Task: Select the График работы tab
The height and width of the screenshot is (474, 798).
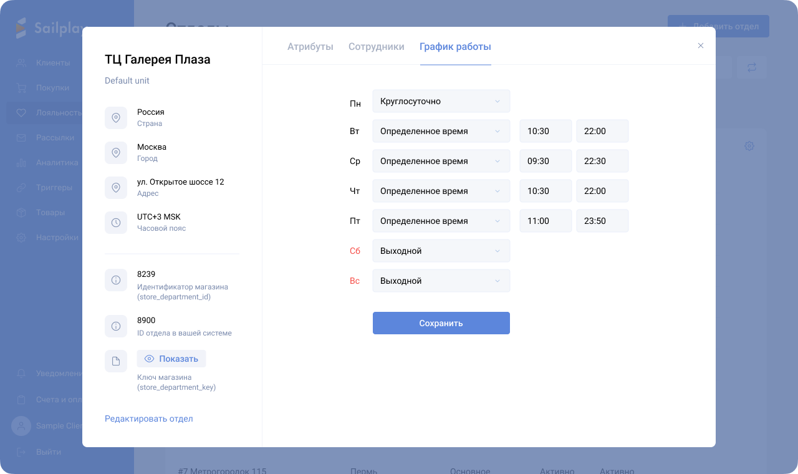Action: [x=455, y=47]
